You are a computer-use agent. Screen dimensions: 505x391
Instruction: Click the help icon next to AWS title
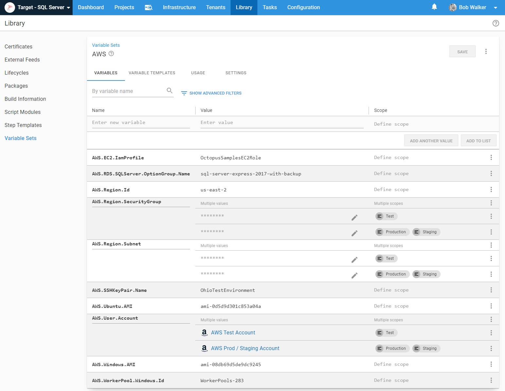pyautogui.click(x=111, y=54)
